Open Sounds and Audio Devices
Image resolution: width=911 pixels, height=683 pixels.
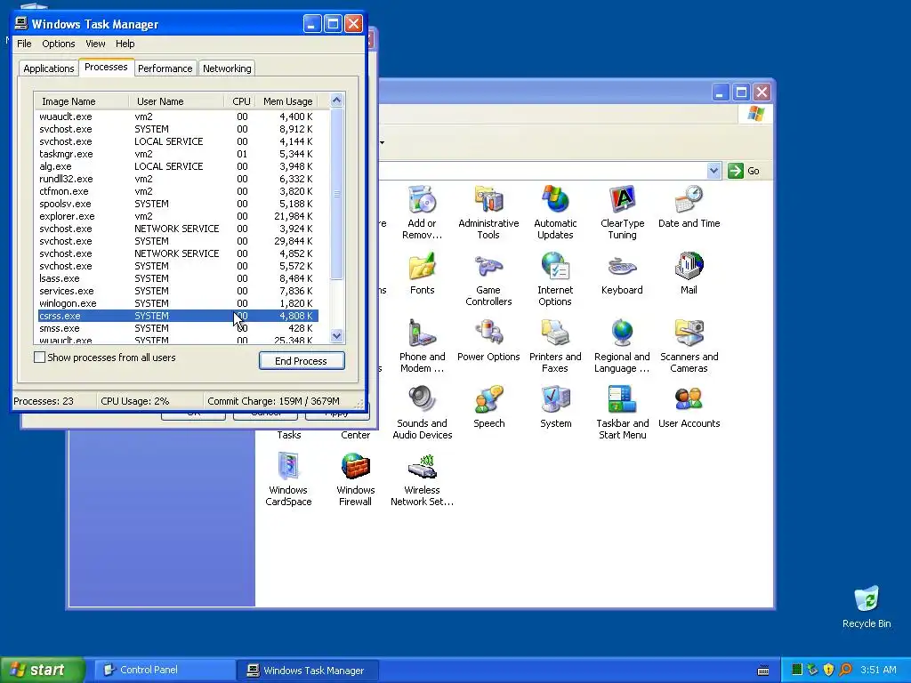422,413
